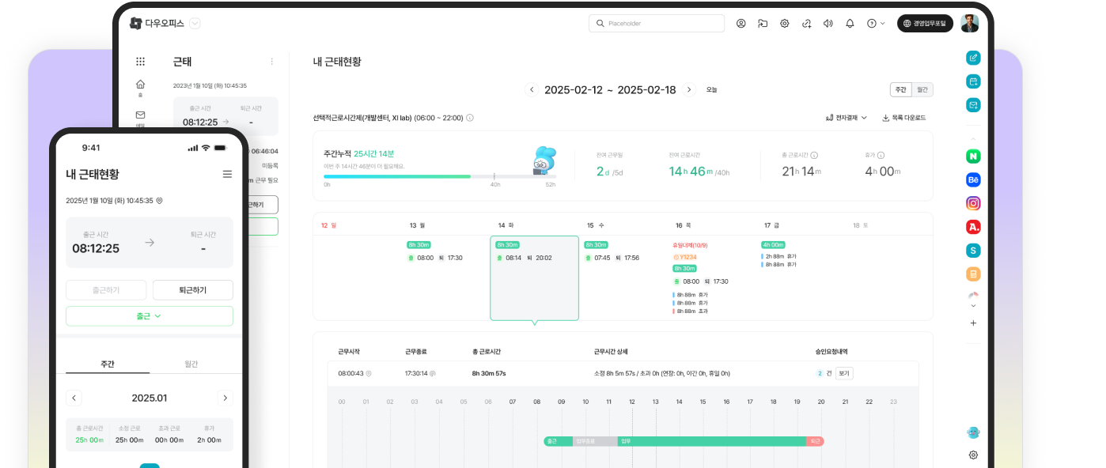Open the hamburger menu on the phone
This screenshot has height=468, width=1106.
pyautogui.click(x=227, y=174)
